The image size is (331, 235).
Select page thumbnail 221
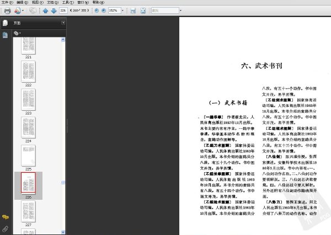point(28,46)
